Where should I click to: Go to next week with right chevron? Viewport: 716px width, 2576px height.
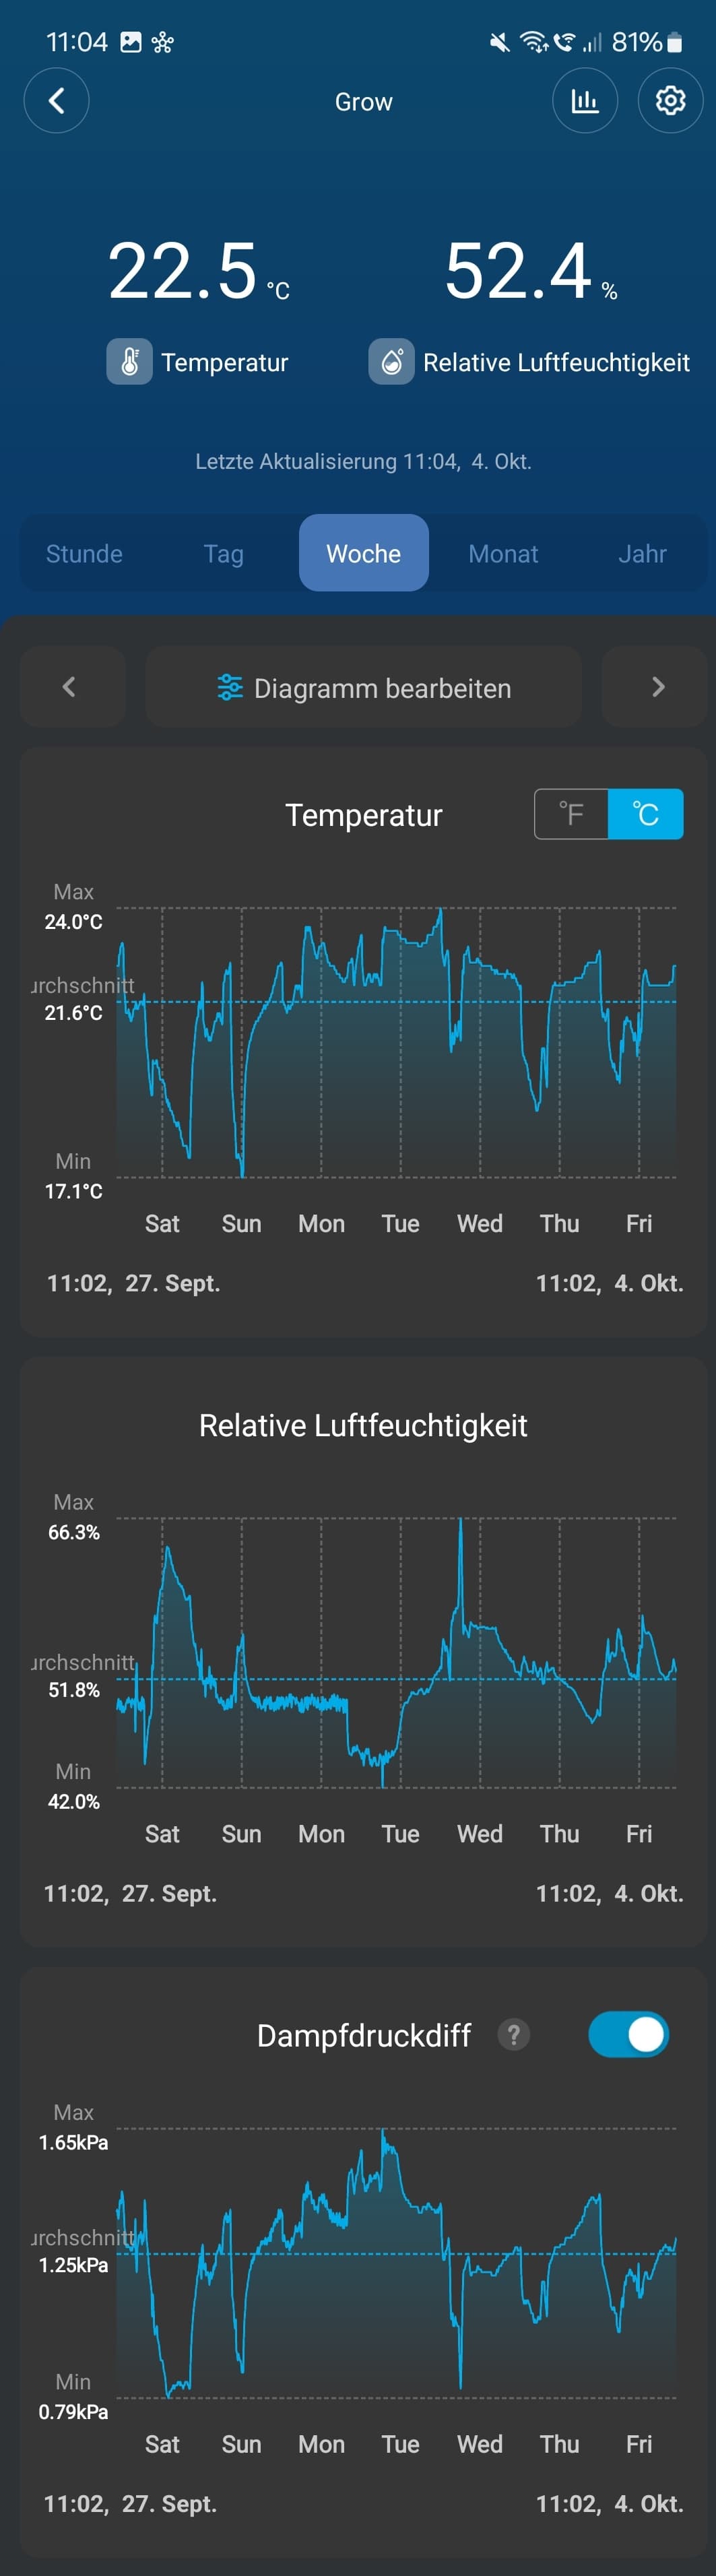(x=657, y=687)
